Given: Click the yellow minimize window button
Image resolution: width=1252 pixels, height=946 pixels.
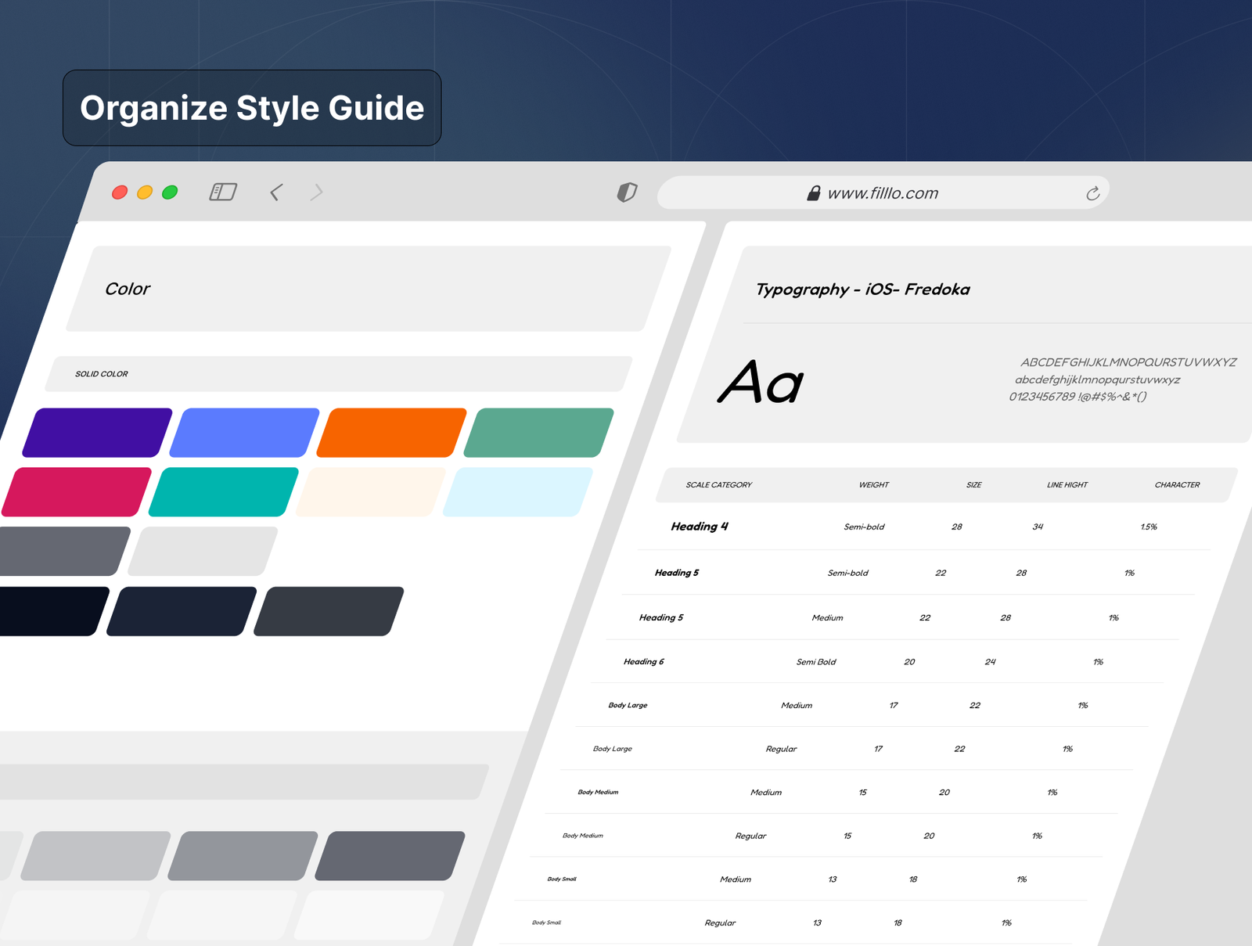Looking at the screenshot, I should [x=145, y=192].
